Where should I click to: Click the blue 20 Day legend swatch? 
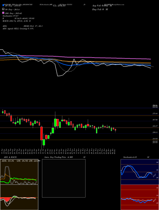click(x=3, y=5)
